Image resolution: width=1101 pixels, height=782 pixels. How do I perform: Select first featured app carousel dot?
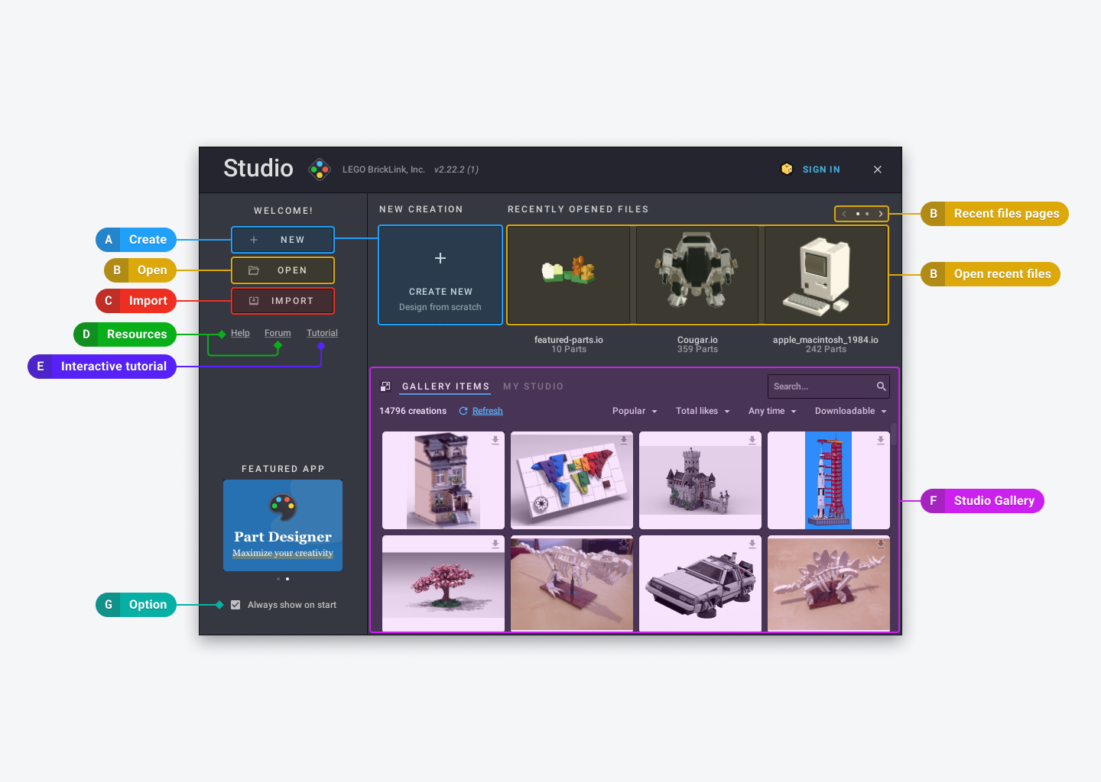(278, 579)
